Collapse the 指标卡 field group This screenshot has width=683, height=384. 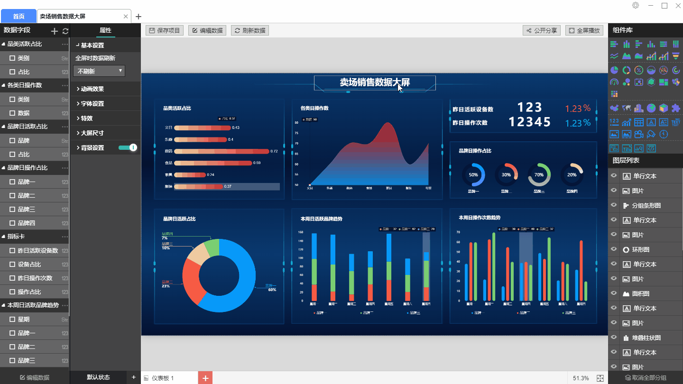click(4, 237)
